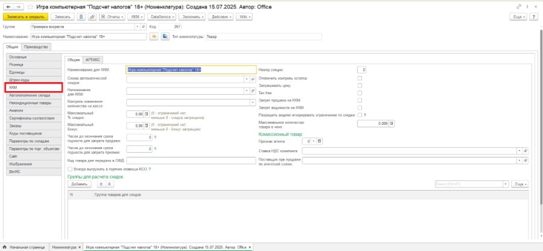Click Добавить under Группы для расчета скидок
The width and height of the screenshot is (543, 251).
pos(79,184)
